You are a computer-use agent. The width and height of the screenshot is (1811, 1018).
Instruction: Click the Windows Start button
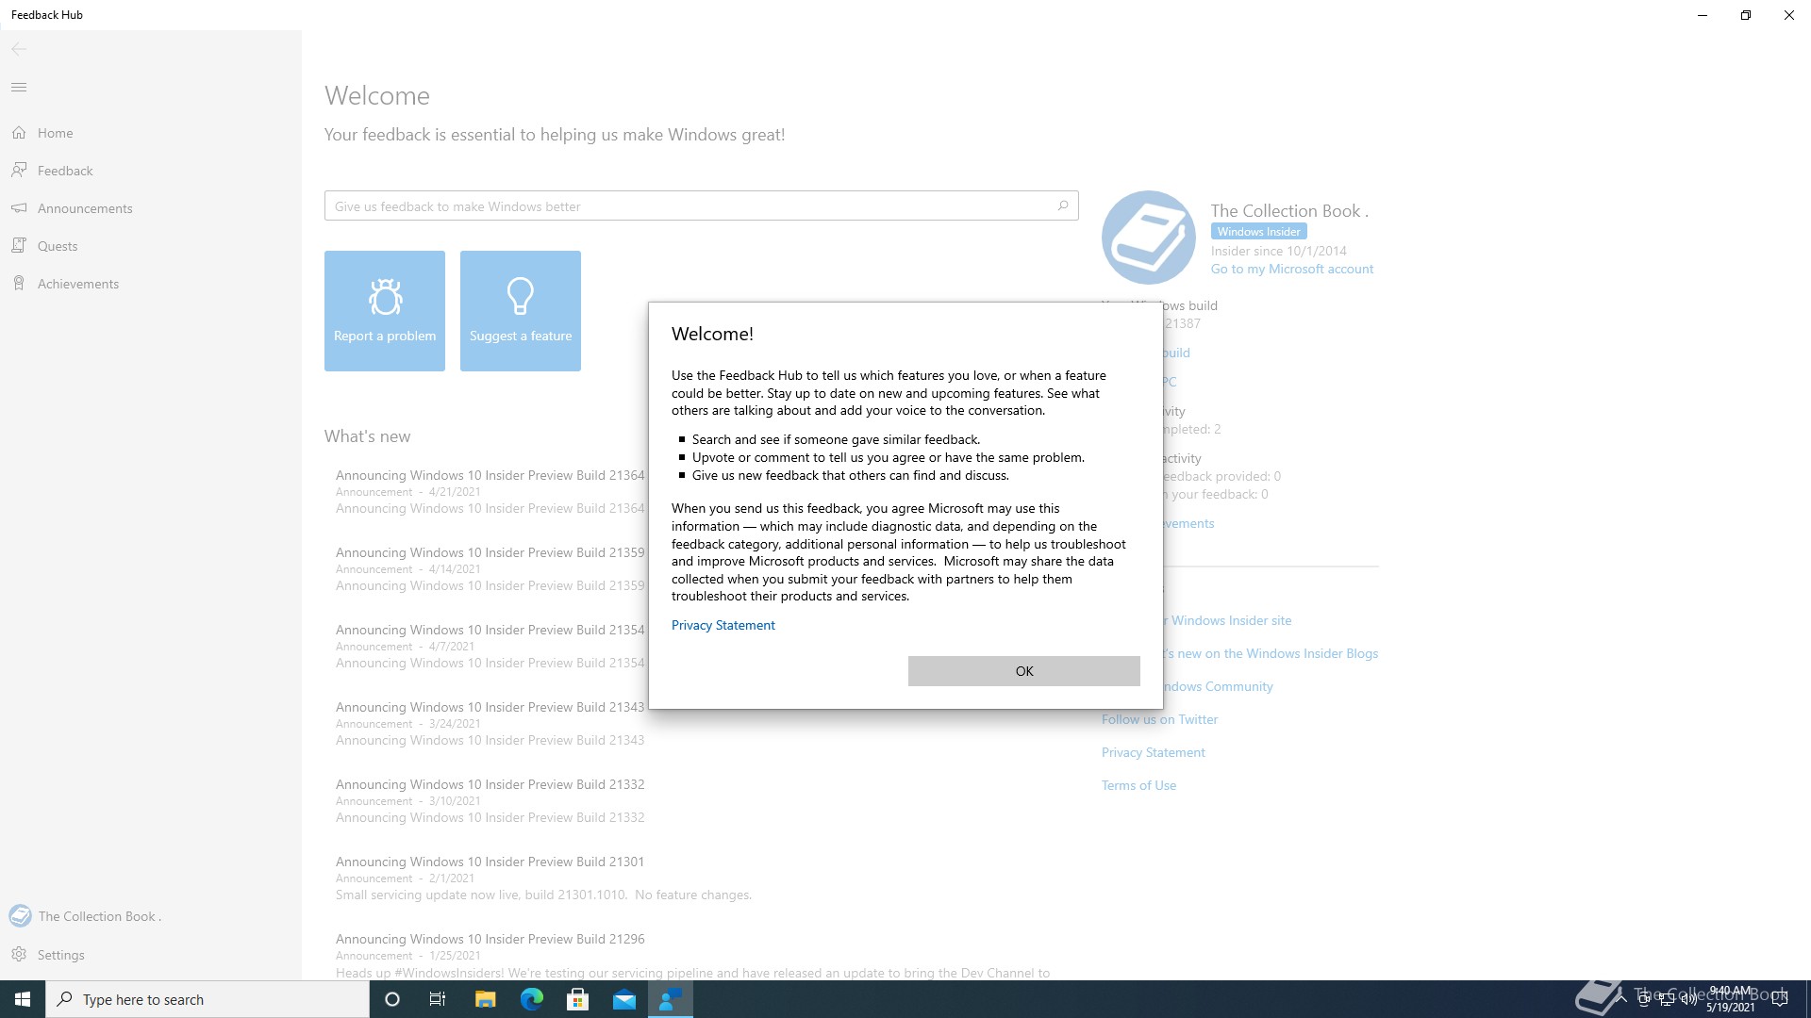click(x=23, y=999)
